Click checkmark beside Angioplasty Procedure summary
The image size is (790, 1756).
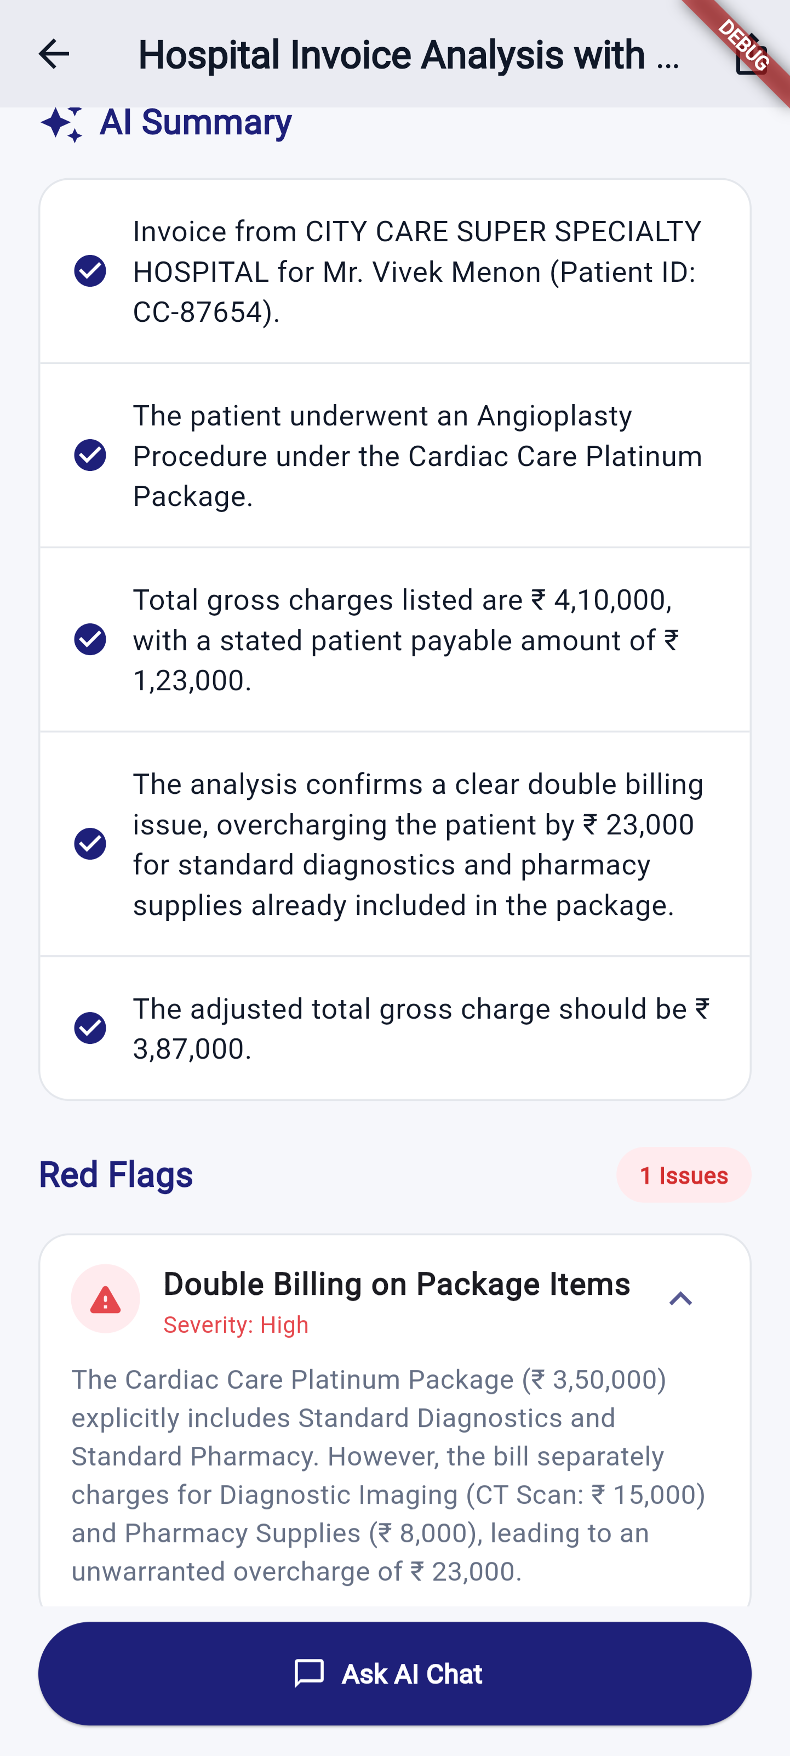90,456
